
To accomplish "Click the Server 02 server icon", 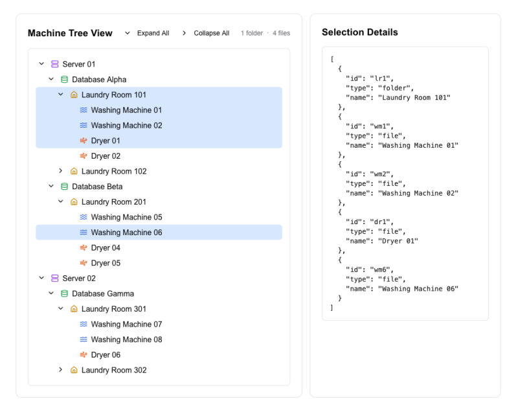I will click(54, 279).
